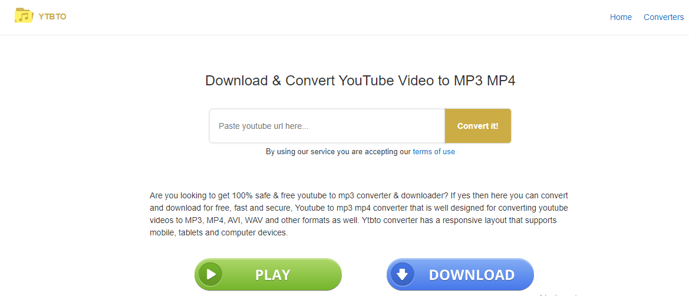Image resolution: width=689 pixels, height=296 pixels.
Task: Click the blue DOWNLOAD button label
Action: (x=472, y=274)
